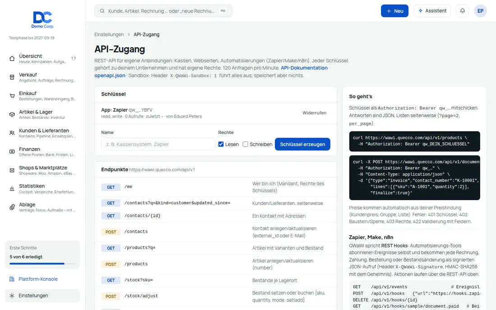Click the POST /contacts endpoint path

coord(136,232)
